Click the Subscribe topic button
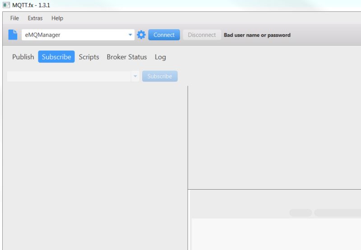 pos(160,76)
